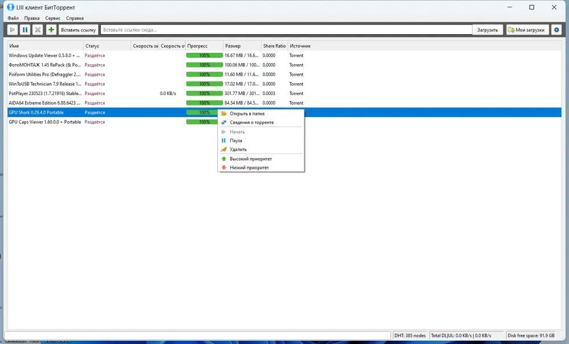Click the Pause toolbar icon

(24, 30)
